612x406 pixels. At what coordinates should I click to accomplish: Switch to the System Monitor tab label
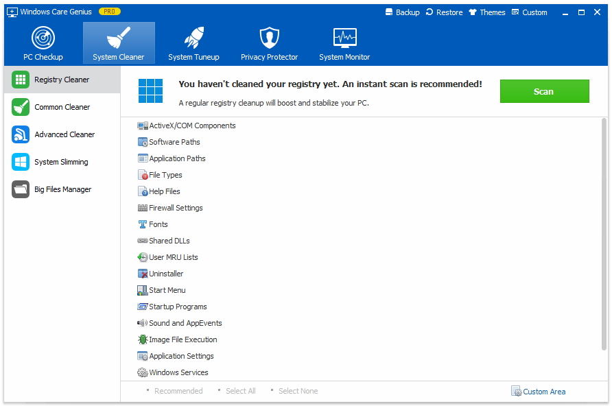click(x=344, y=57)
